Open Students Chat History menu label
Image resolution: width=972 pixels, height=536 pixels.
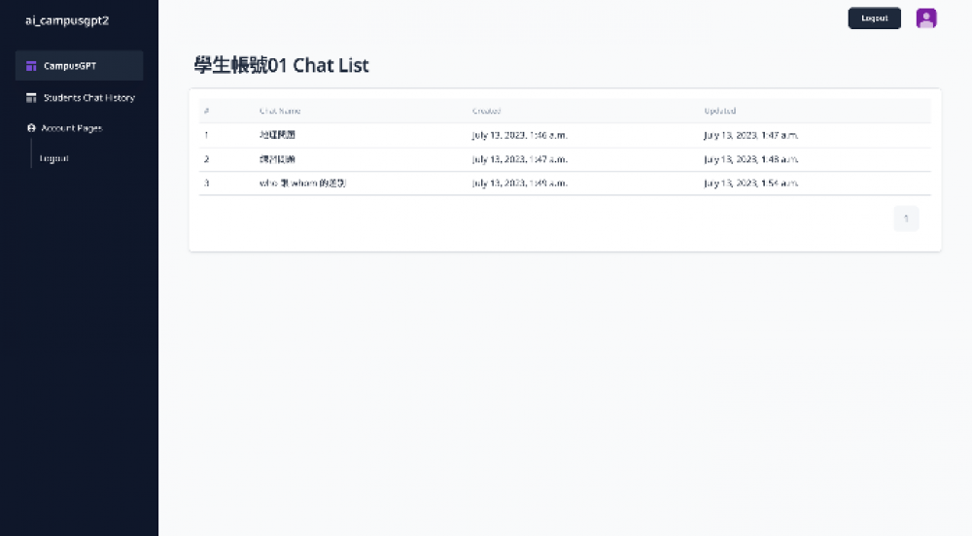click(x=88, y=98)
